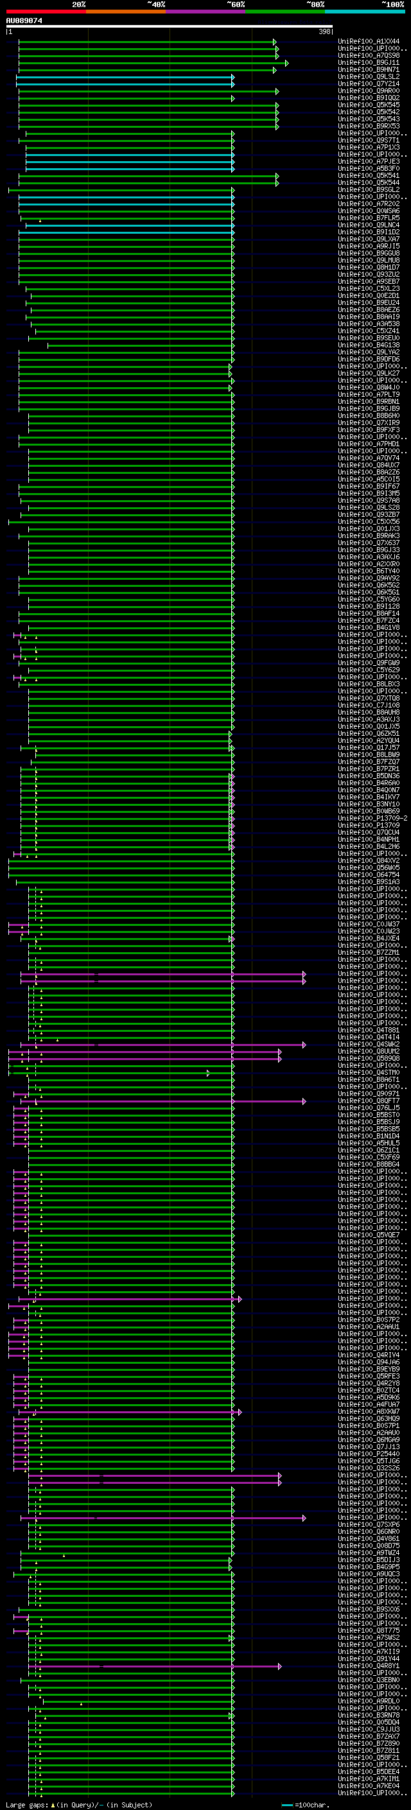Select the UniRef100_B4JXE4 label

368,938
